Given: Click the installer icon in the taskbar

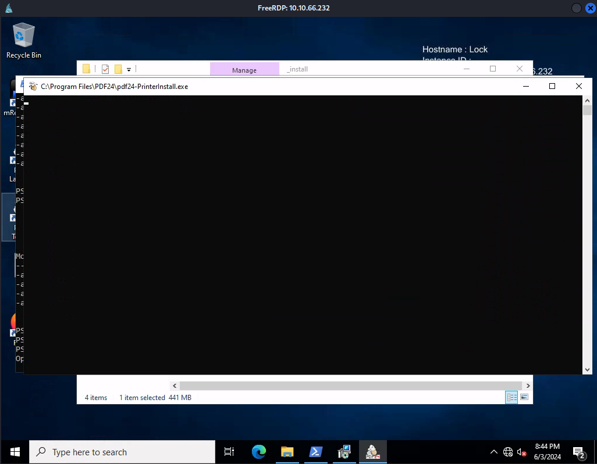Looking at the screenshot, I should (344, 452).
